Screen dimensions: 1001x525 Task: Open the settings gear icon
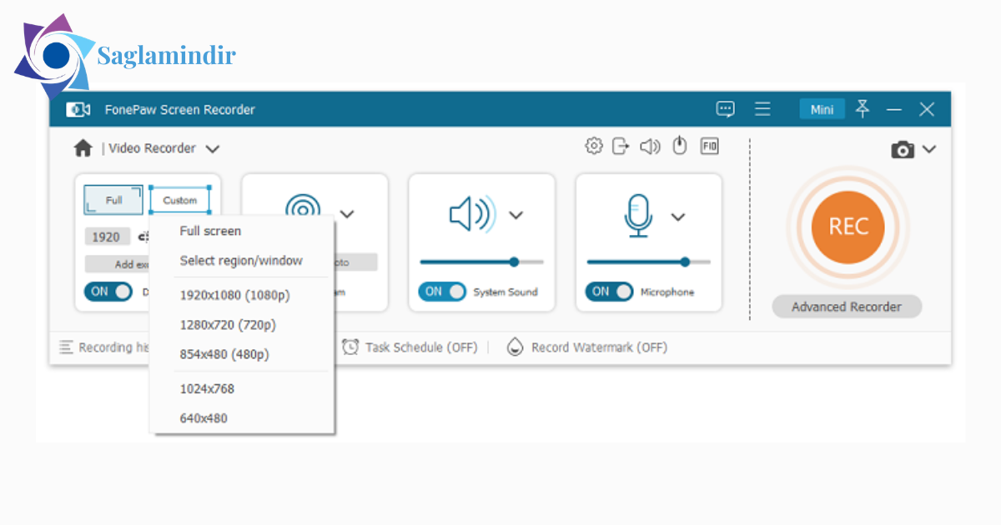[x=593, y=146]
